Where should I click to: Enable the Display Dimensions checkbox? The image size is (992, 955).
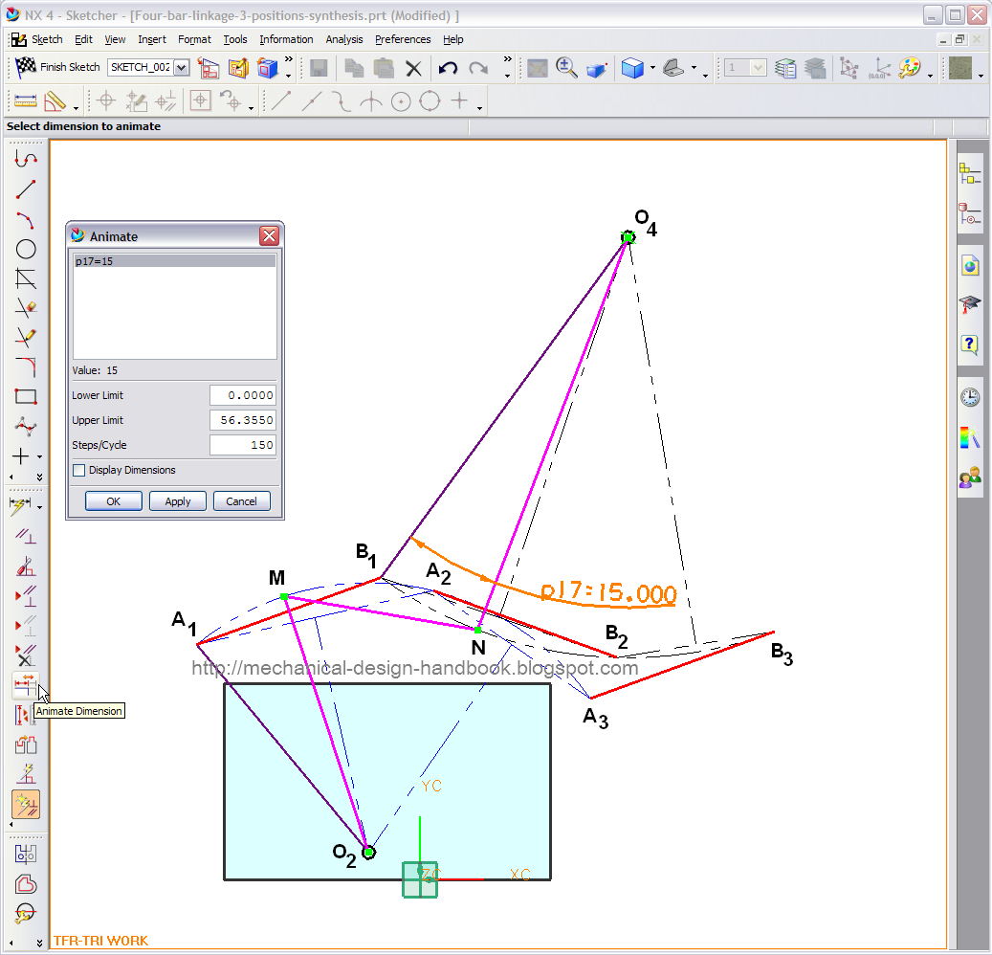[78, 470]
